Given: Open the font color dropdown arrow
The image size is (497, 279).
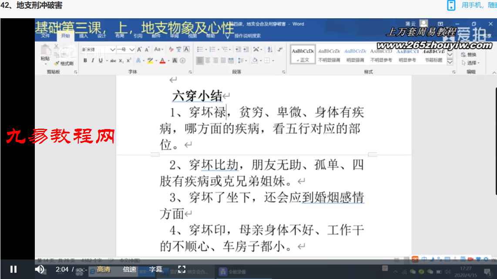Looking at the screenshot, I should pos(168,61).
